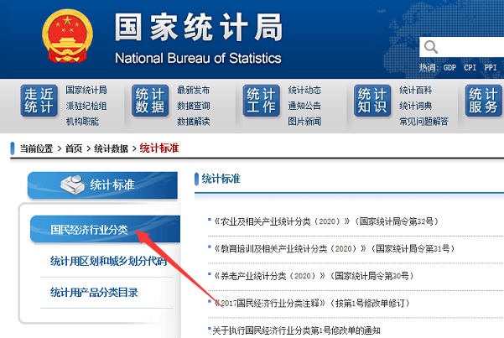Open 统计词典 link
Screen dimensions: 504x338
tap(416, 106)
